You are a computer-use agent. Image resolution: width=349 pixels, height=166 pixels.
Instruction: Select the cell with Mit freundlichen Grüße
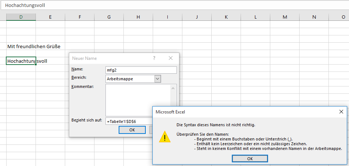tap(21, 46)
